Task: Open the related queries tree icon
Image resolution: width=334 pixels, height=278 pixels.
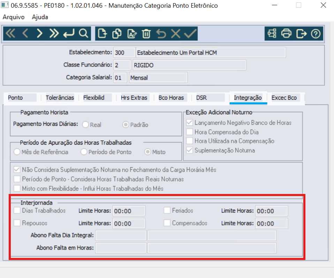Action: tap(272, 33)
